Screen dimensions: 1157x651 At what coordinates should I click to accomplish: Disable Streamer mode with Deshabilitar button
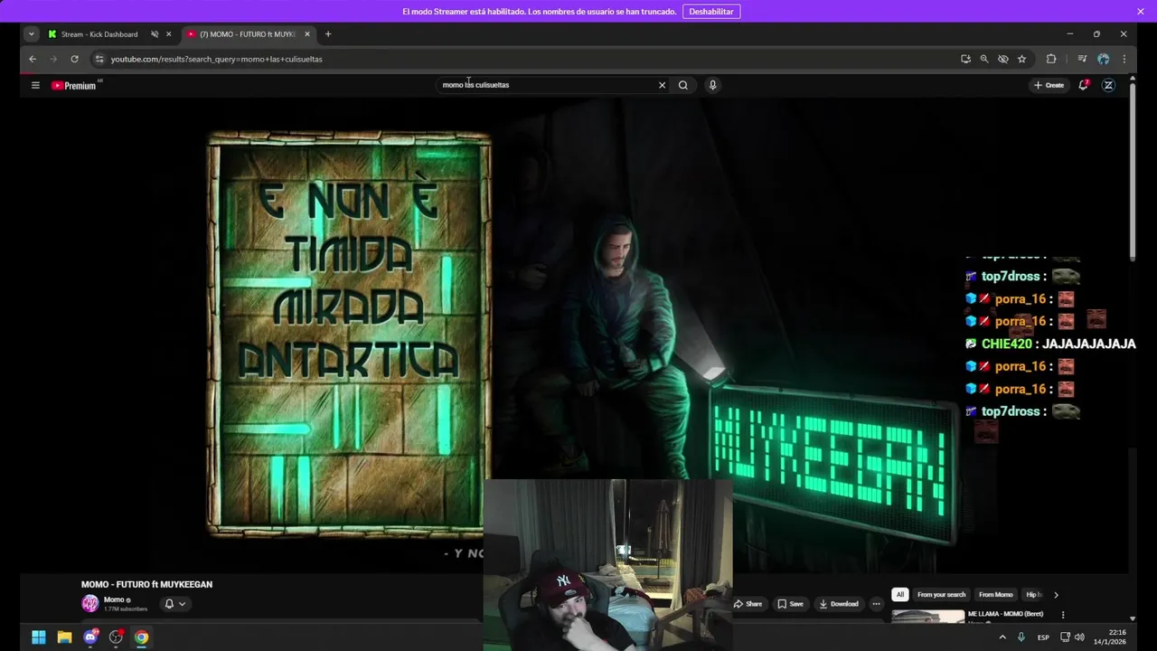711,12
